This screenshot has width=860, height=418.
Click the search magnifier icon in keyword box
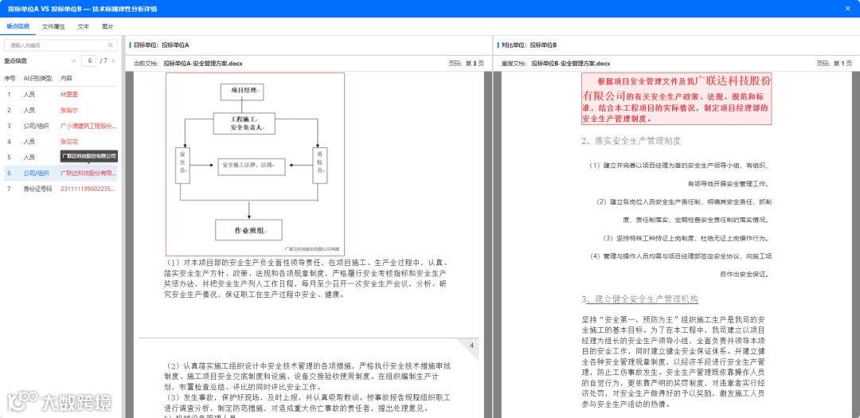point(110,45)
